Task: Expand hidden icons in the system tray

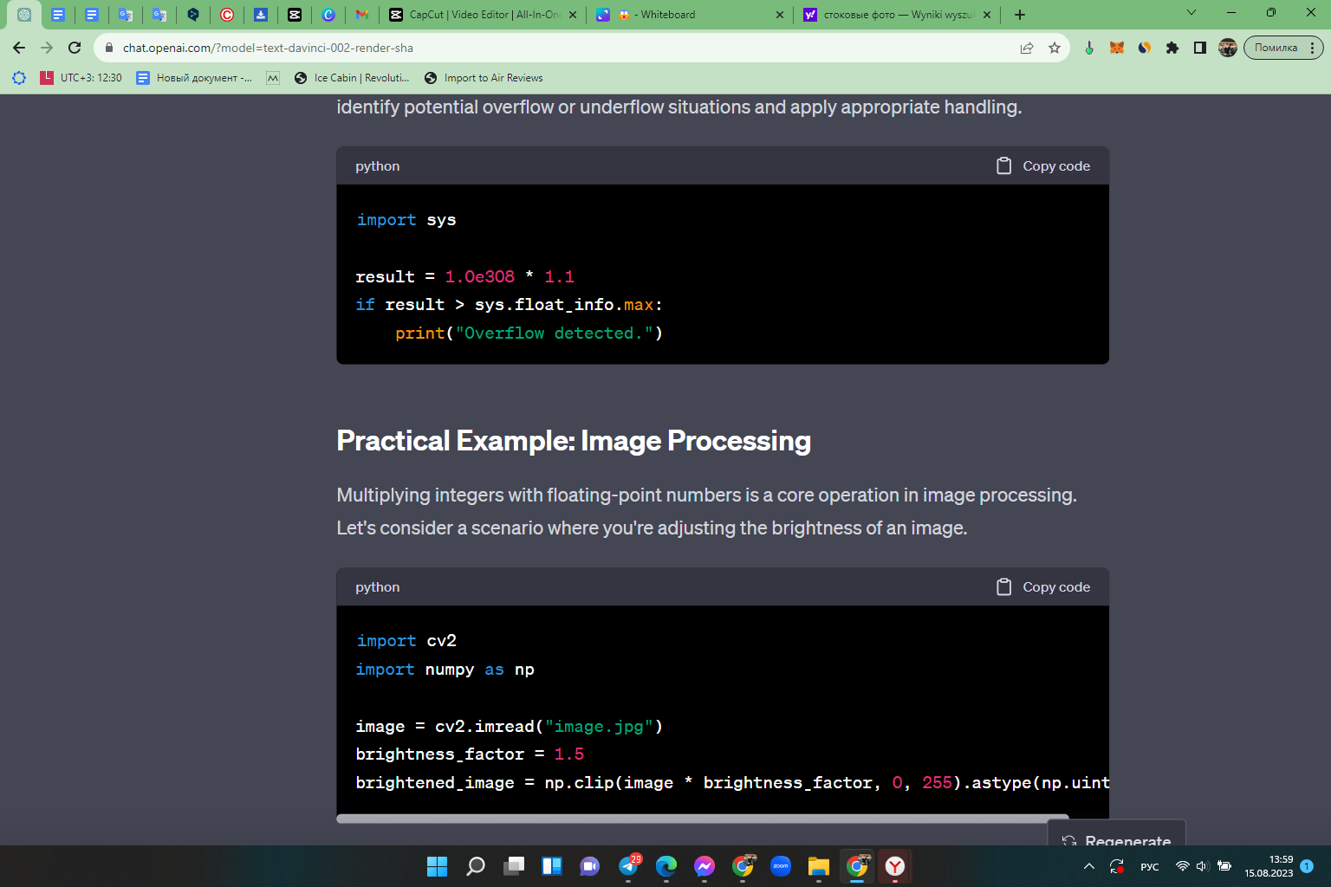Action: tap(1088, 866)
